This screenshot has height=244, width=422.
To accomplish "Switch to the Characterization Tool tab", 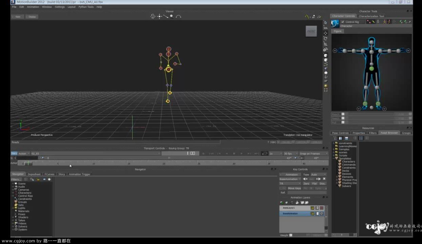I will click(371, 16).
